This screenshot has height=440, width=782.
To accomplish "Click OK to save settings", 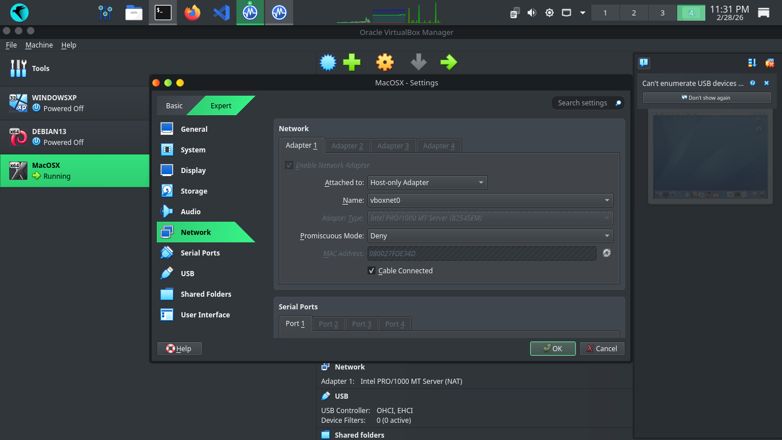I will [552, 348].
